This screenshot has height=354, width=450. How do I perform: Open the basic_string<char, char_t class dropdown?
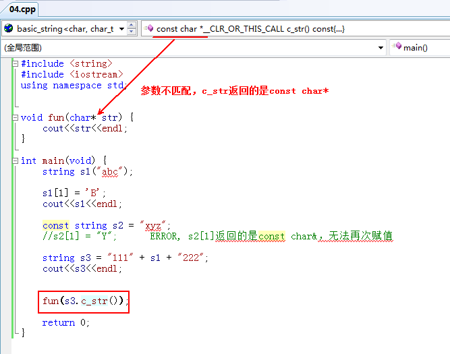(121, 29)
